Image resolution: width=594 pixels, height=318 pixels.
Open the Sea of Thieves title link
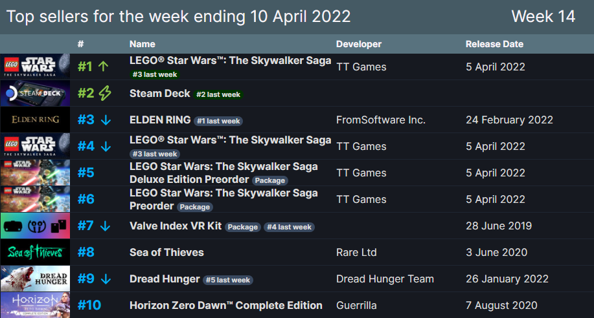tap(166, 252)
